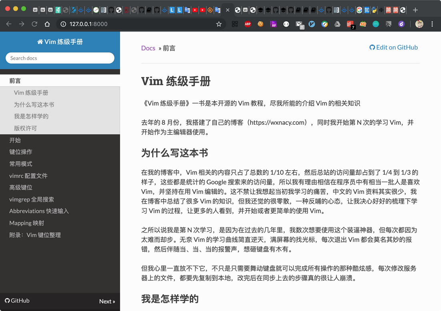The width and height of the screenshot is (441, 311).
Task: Open the QR code extension
Action: click(x=235, y=24)
